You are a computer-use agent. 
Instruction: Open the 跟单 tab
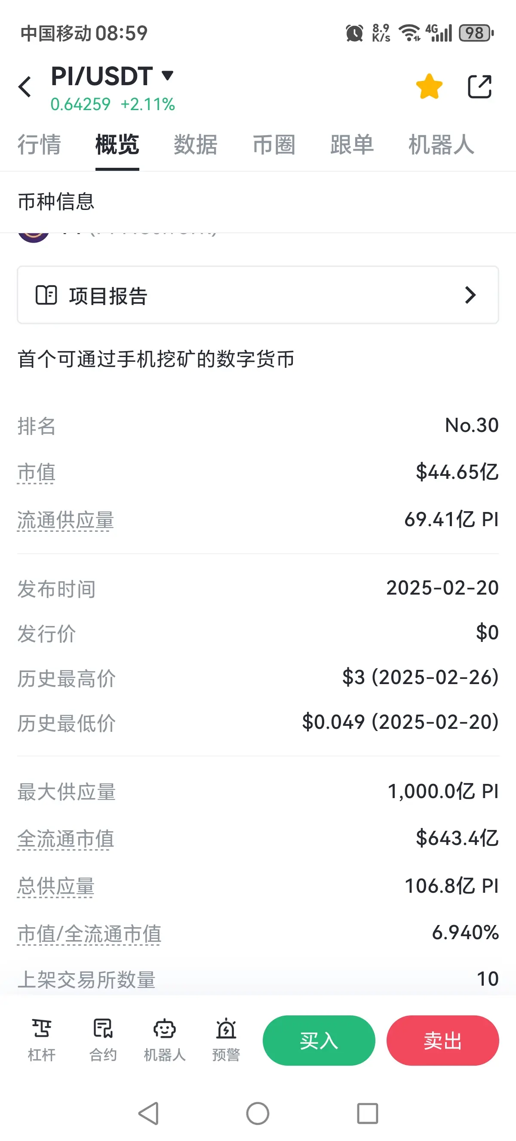[352, 145]
